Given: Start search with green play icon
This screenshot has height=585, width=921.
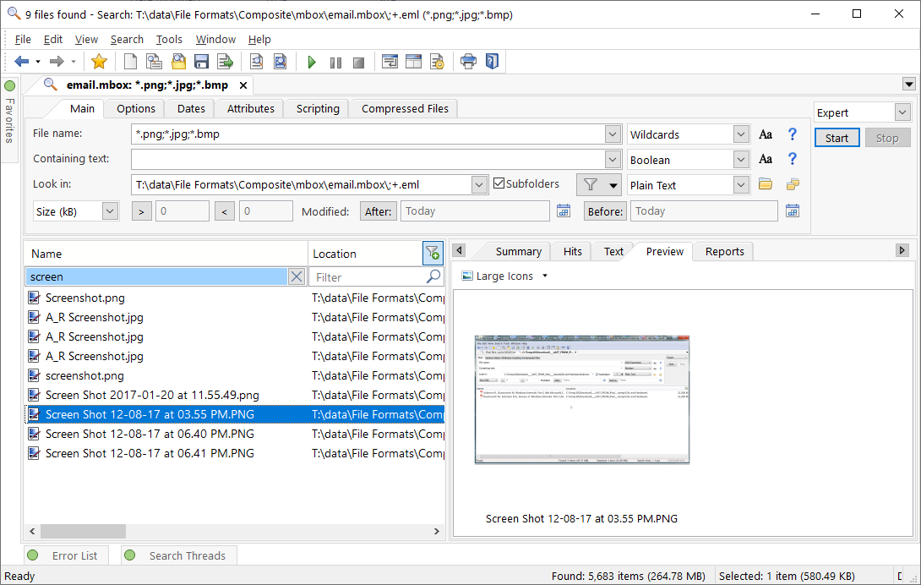Looking at the screenshot, I should 311,62.
